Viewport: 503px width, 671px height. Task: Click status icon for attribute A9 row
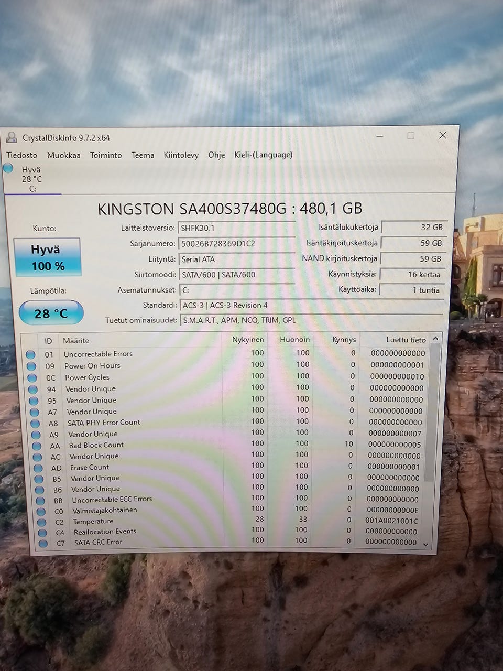tap(36, 435)
